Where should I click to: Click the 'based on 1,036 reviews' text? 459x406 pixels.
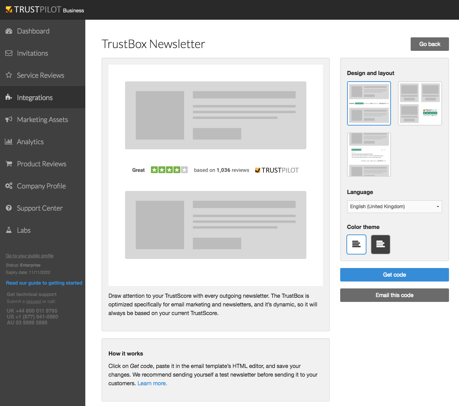point(221,170)
